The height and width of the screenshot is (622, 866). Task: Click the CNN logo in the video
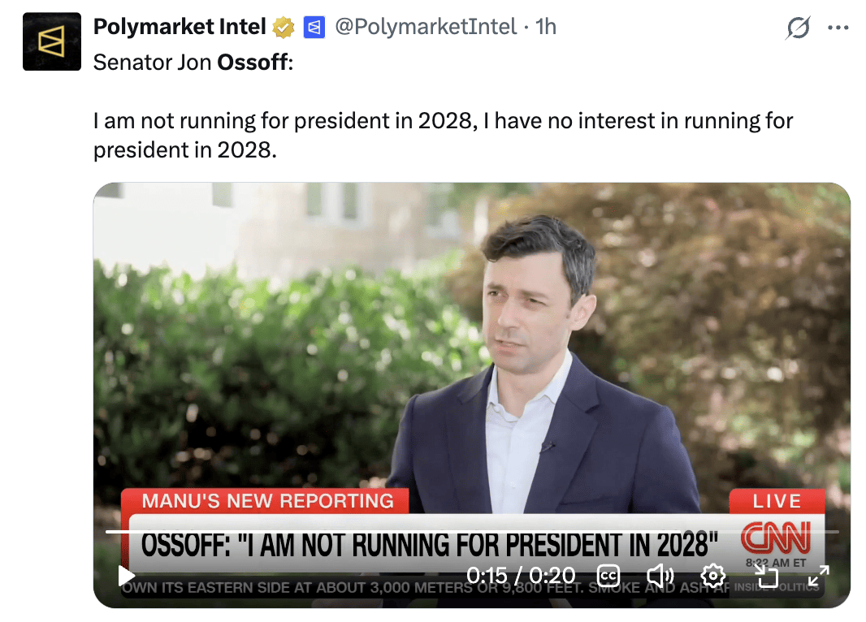point(776,537)
